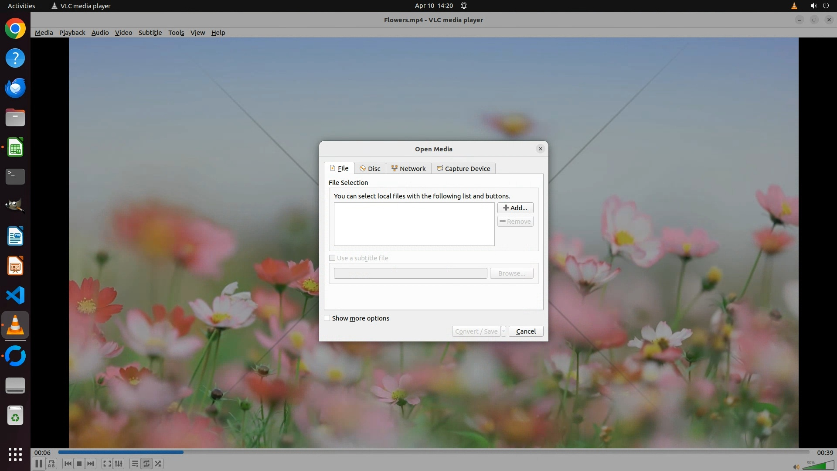Skip to previous media track
This screenshot has width=837, height=471.
68,464
